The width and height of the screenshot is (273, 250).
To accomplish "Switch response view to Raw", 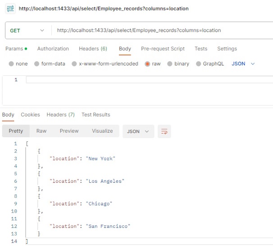I will pos(41,131).
